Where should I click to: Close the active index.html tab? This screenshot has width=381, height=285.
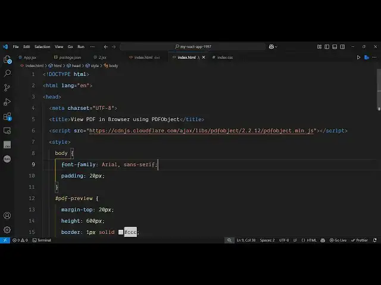tap(204, 58)
